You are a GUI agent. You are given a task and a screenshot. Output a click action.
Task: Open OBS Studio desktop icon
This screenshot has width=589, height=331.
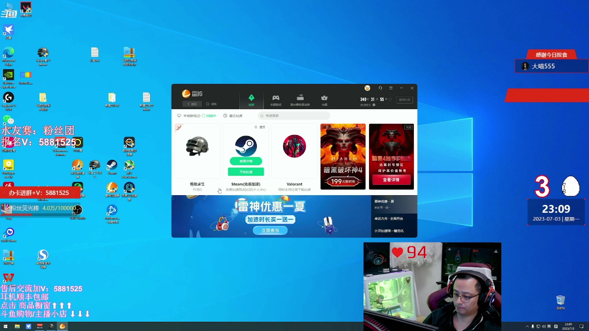[x=78, y=212]
